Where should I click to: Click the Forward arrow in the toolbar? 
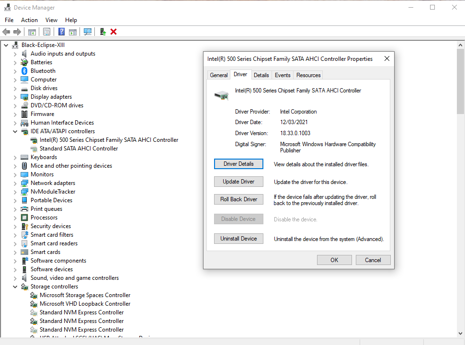coord(17,32)
